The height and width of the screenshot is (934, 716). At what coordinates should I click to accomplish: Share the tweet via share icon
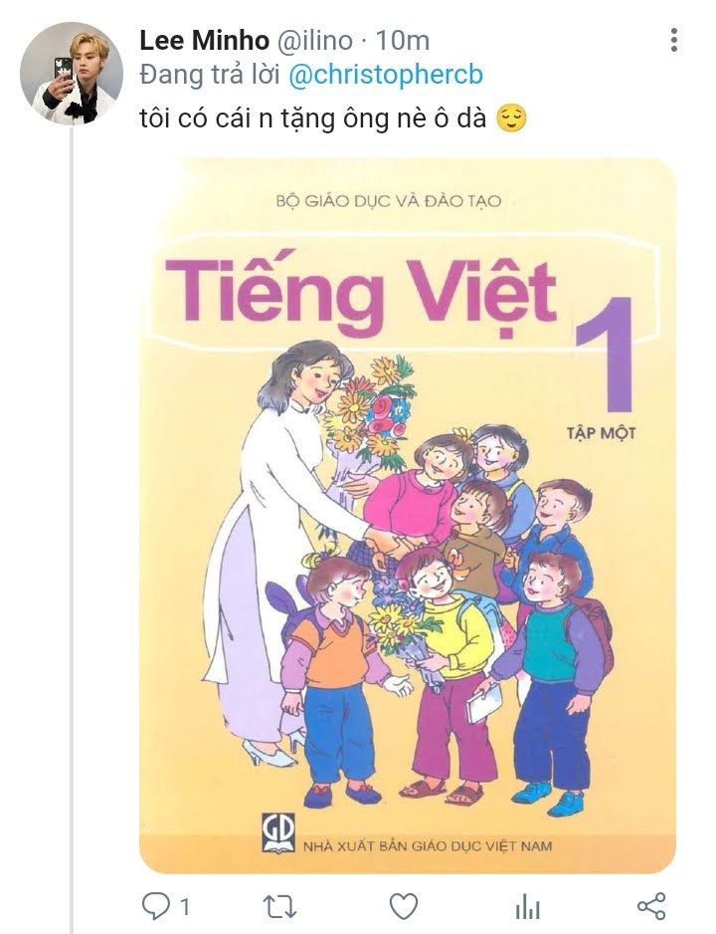pyautogui.click(x=651, y=906)
